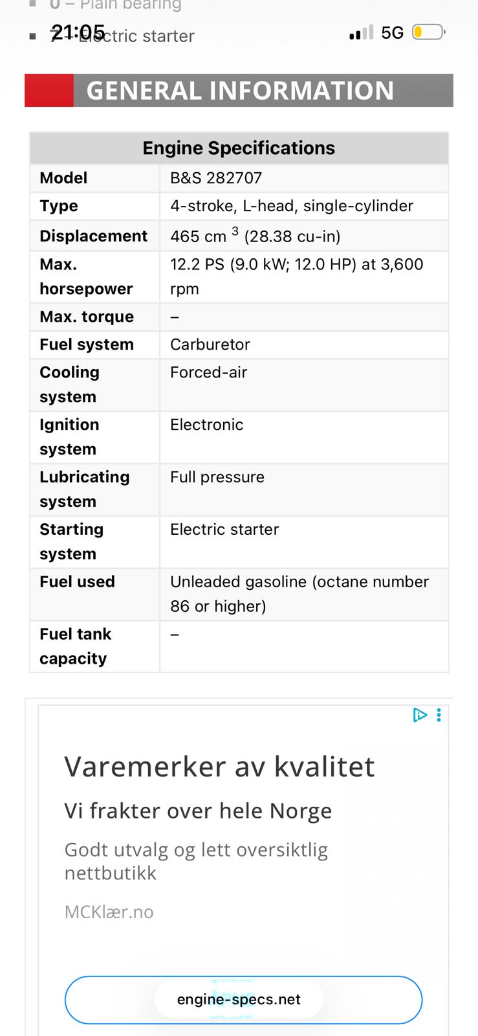Click the red square beside General Information
Screen dimensions: 478x1036
click(49, 91)
